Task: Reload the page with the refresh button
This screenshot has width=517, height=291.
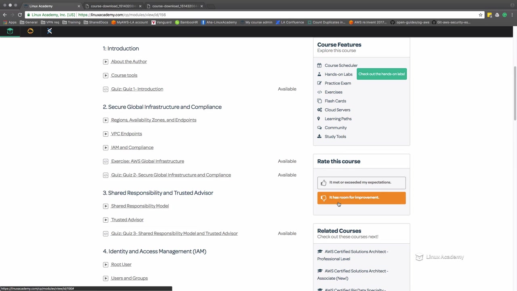Action: point(20,15)
